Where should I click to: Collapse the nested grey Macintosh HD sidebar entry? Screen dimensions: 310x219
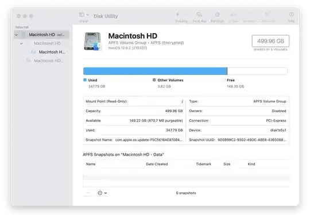coord(21,43)
